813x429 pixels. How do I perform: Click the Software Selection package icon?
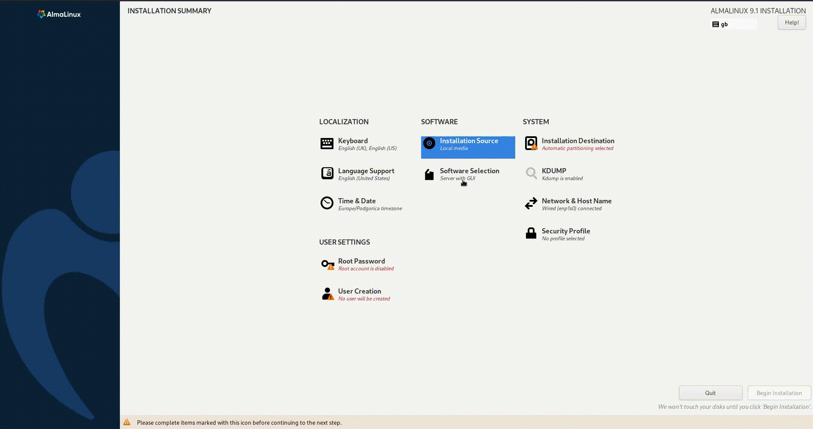point(429,174)
